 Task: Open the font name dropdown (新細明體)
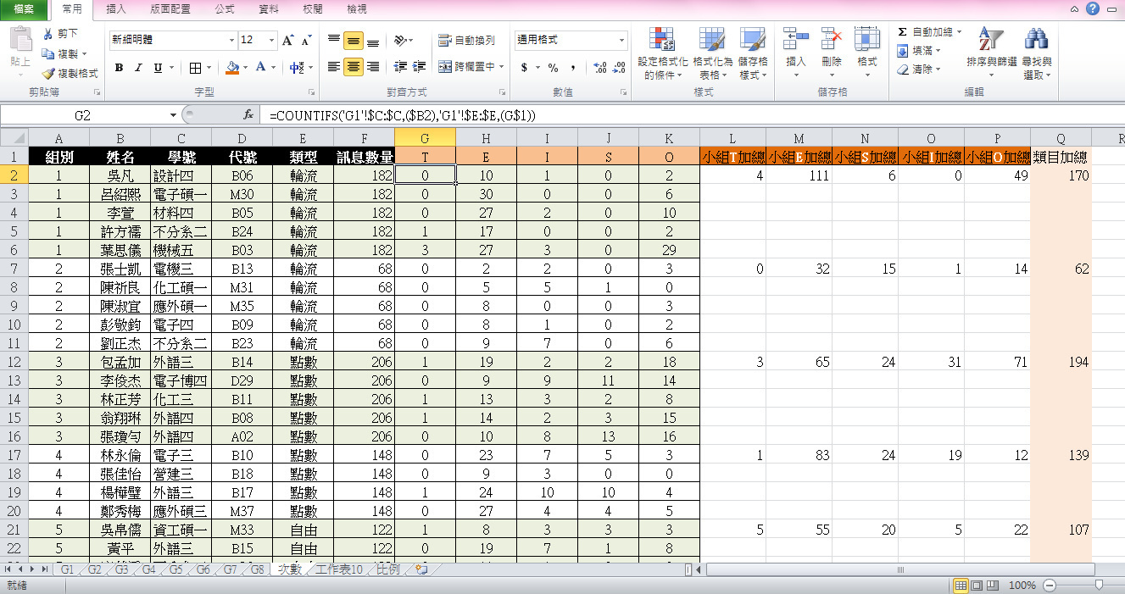tap(232, 40)
